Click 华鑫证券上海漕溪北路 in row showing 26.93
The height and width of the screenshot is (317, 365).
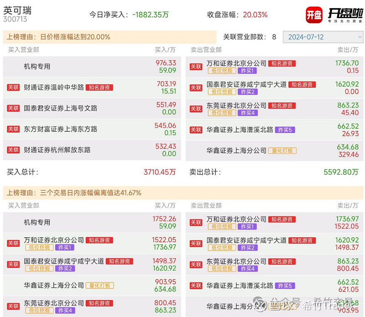click(x=240, y=130)
